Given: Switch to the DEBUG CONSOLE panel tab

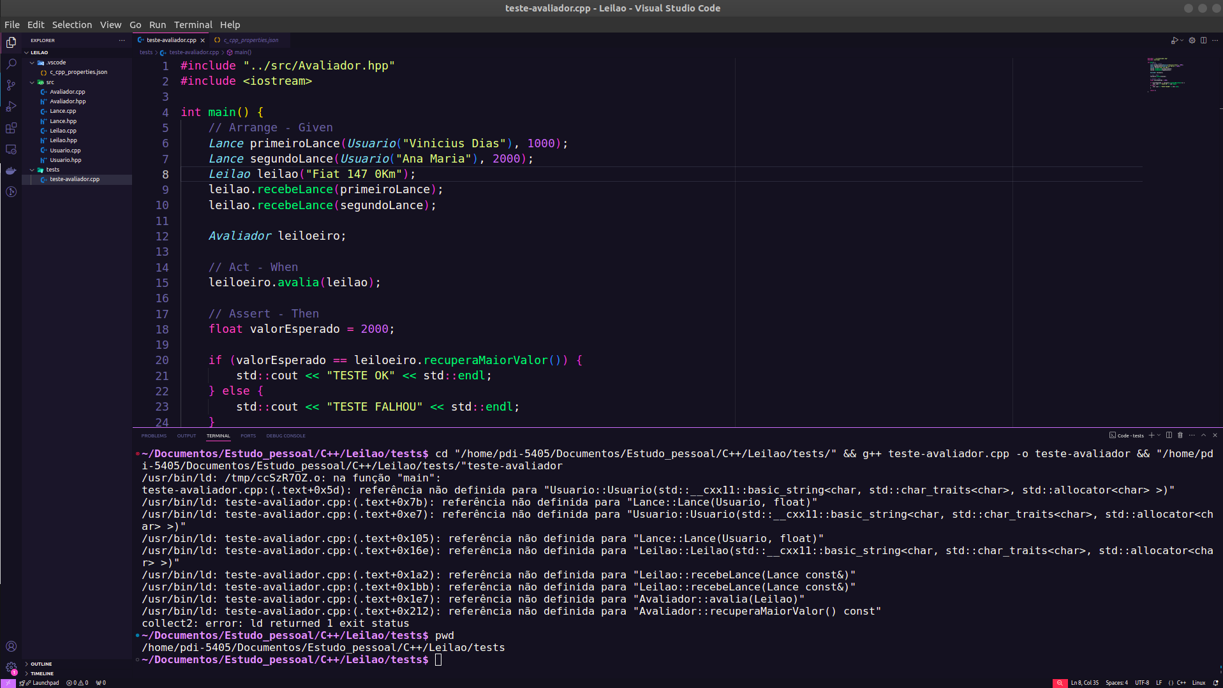Looking at the screenshot, I should tap(286, 435).
